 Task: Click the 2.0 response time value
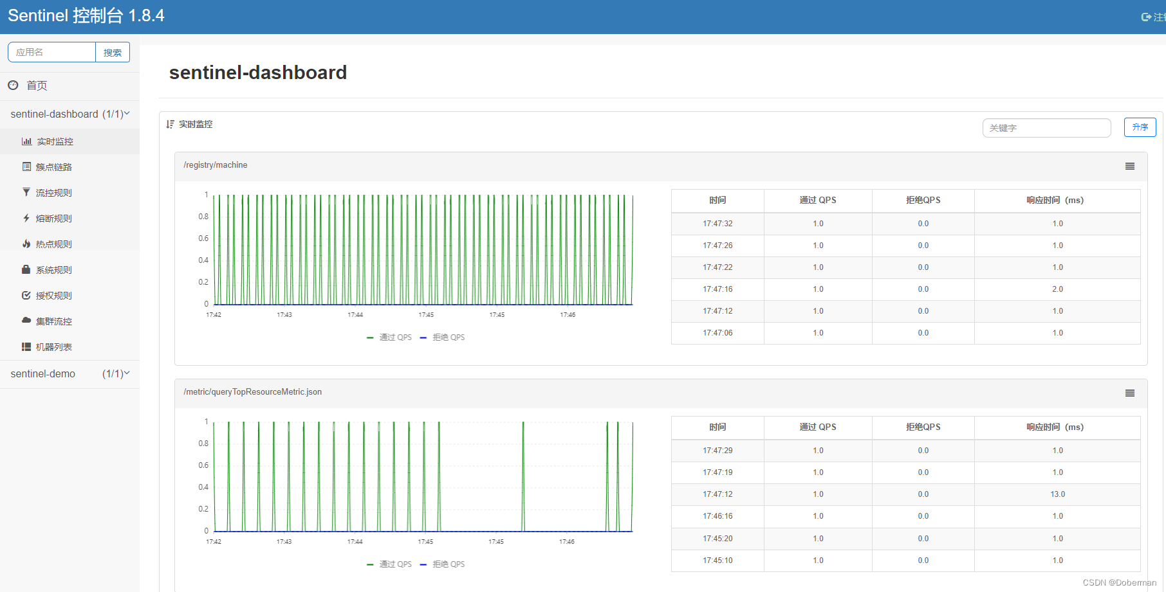coord(1057,289)
